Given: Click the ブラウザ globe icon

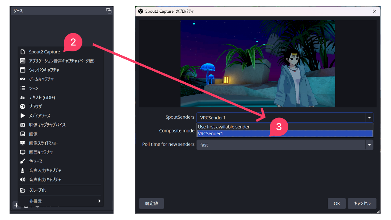Looking at the screenshot, I should point(22,106).
